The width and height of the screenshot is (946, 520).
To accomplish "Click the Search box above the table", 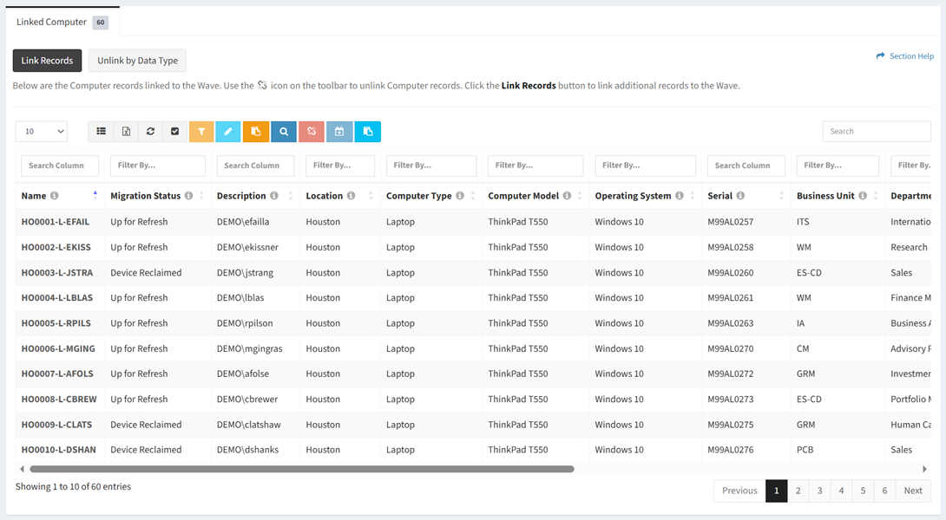I will 876,132.
